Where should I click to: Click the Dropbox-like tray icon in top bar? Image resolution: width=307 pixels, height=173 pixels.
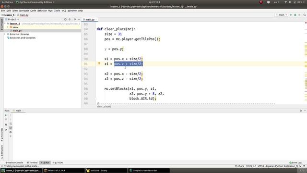pyautogui.click(x=269, y=2)
